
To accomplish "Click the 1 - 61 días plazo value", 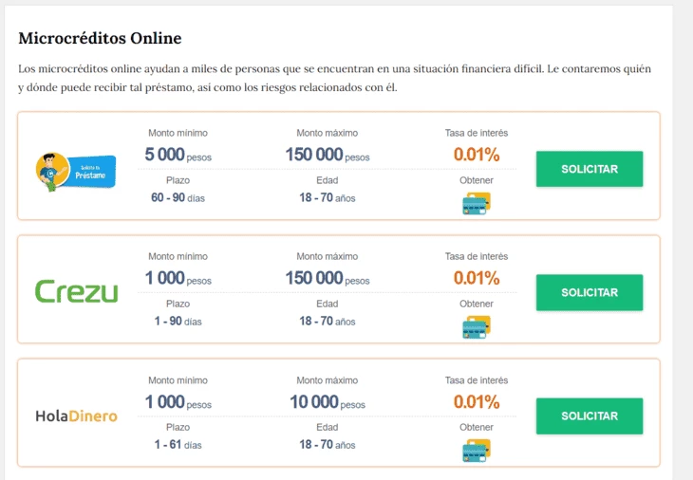I will (x=178, y=444).
